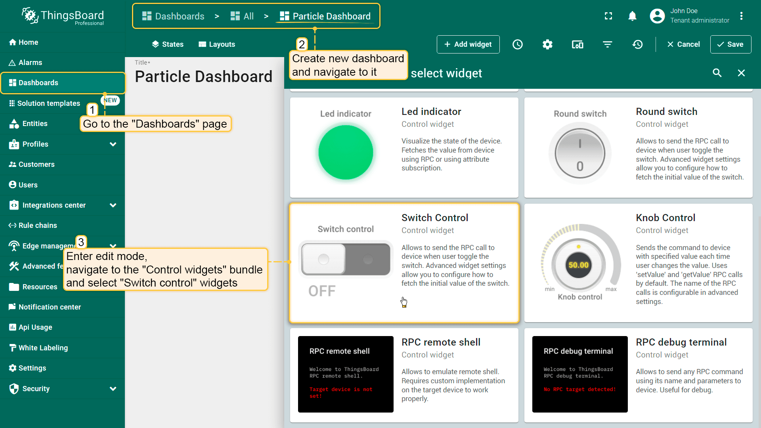Expand the Profiles menu chevron
The height and width of the screenshot is (428, 761).
coord(113,144)
